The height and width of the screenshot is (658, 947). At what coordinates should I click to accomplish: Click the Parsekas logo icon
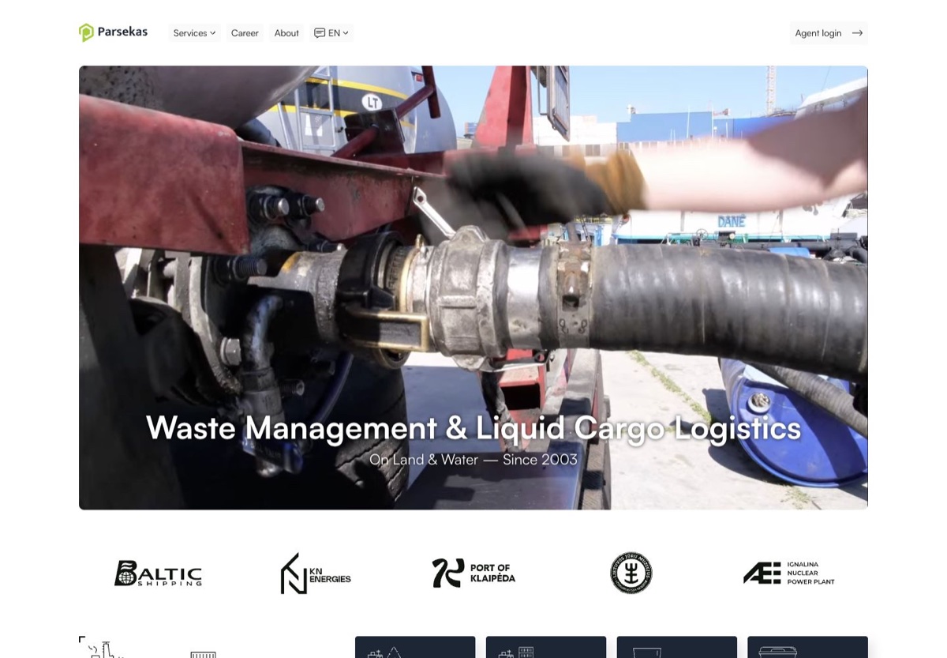86,32
